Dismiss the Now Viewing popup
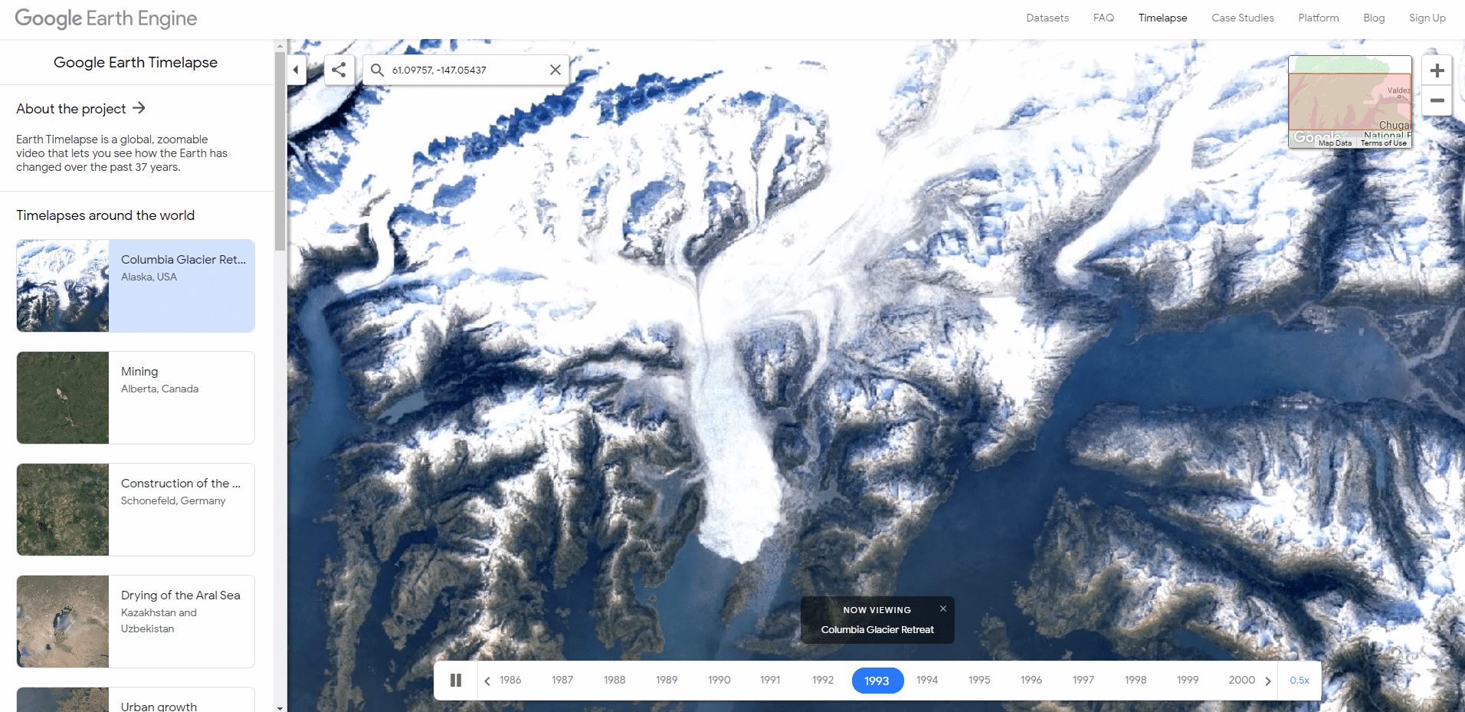The image size is (1465, 712). pos(943,609)
